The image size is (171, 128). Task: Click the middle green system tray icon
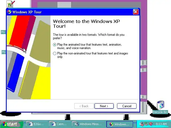coord(146,124)
